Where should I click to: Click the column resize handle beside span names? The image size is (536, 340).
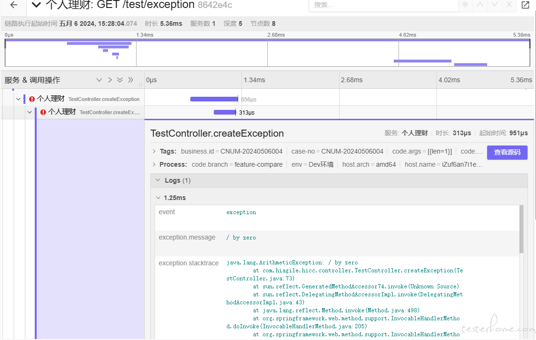[140, 85]
